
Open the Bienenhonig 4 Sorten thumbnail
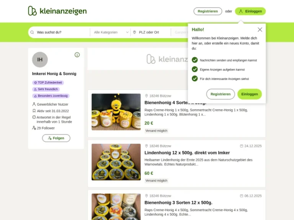click(116, 112)
